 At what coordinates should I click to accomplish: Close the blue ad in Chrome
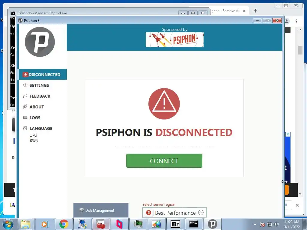[288, 134]
